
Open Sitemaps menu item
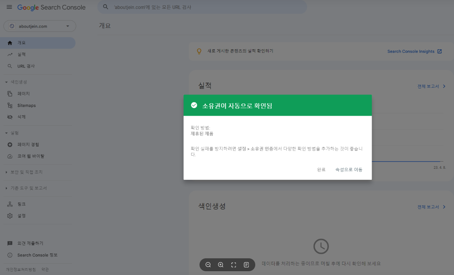pos(38,105)
